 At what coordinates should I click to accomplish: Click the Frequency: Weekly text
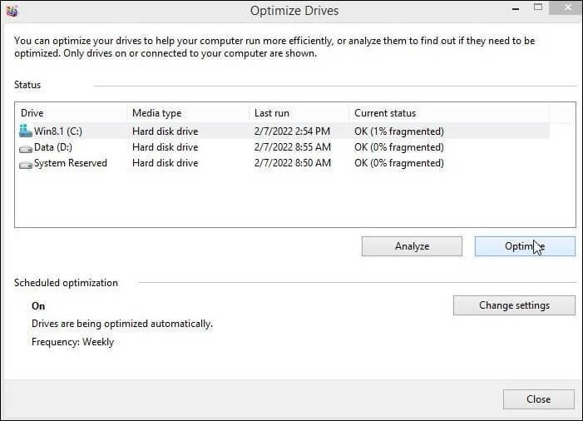click(x=72, y=342)
